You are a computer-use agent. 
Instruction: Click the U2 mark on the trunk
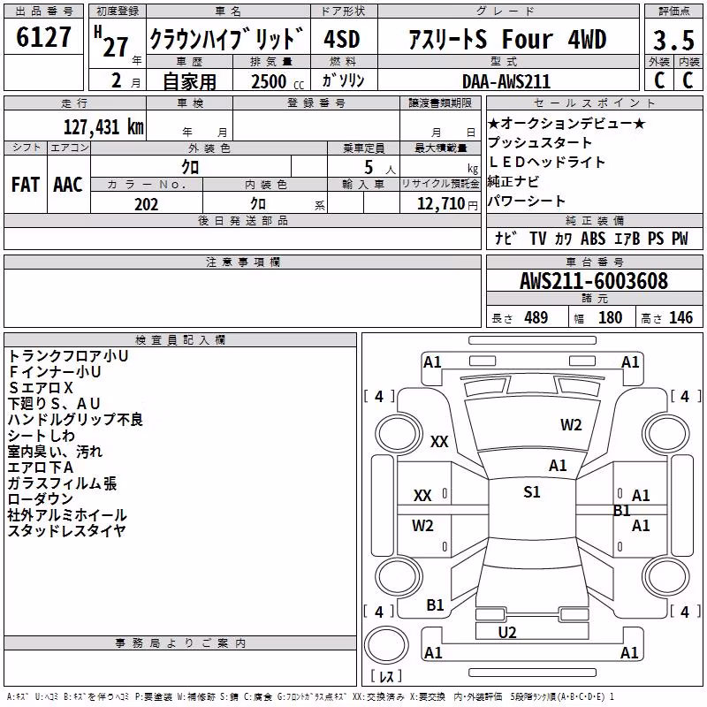pos(507,633)
